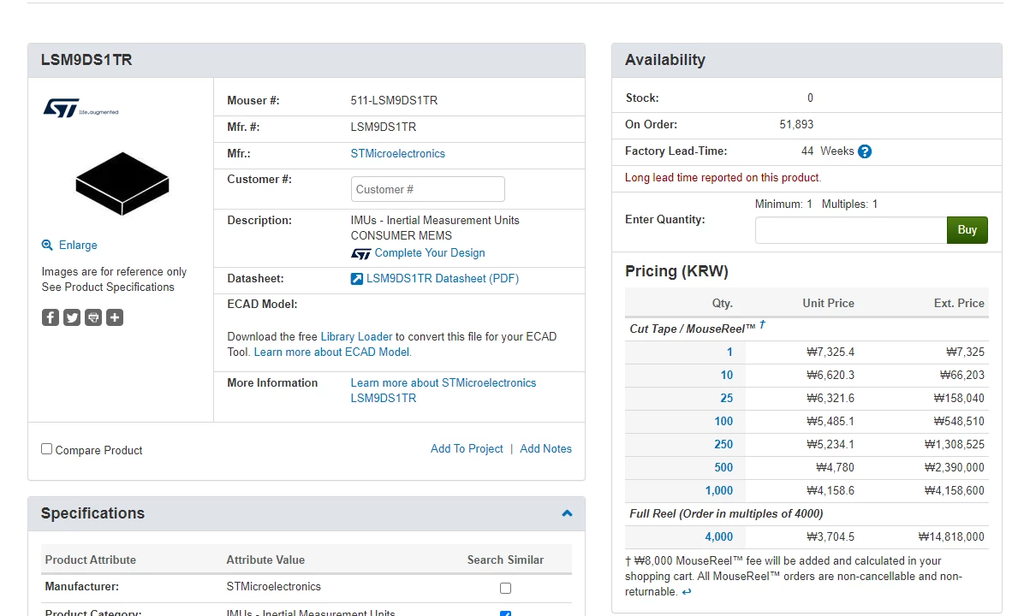Click the Product Attribute column header
The width and height of the screenshot is (1024, 616).
(91, 560)
